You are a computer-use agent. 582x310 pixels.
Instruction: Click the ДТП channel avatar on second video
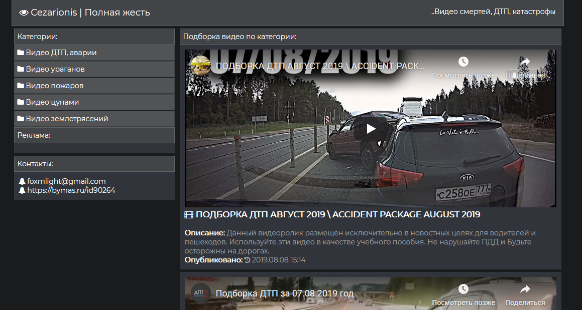tap(201, 293)
